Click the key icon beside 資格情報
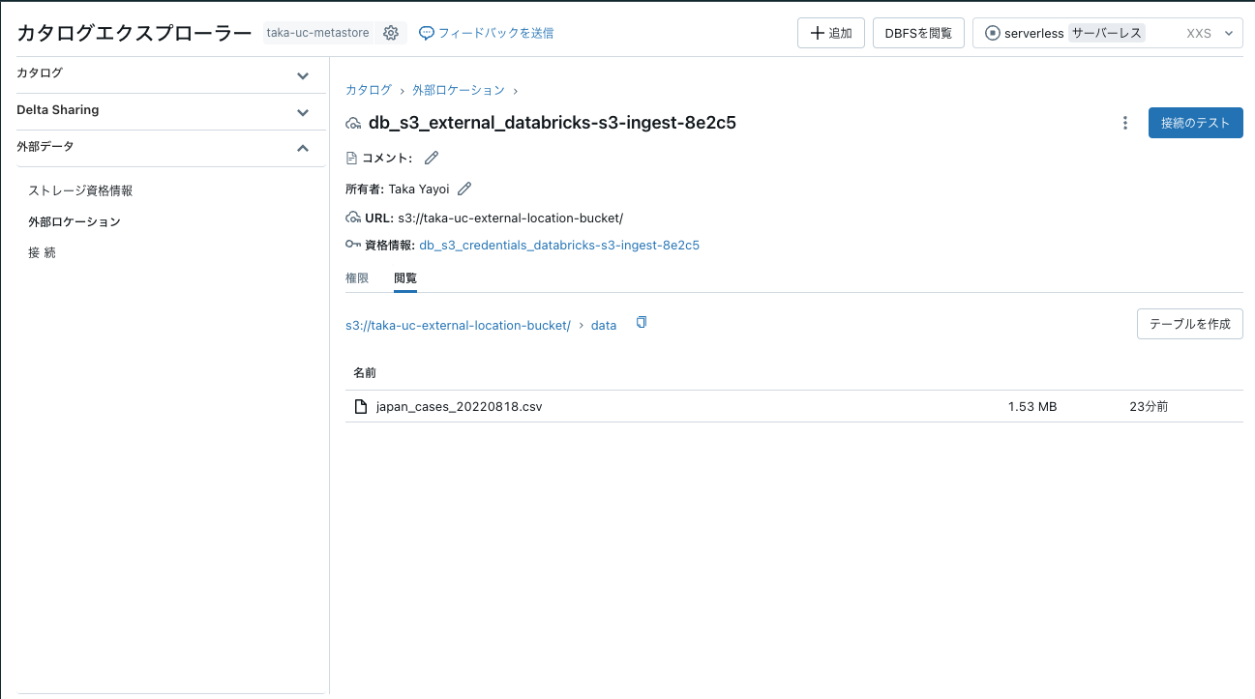Image resolution: width=1255 pixels, height=699 pixels. (x=352, y=245)
